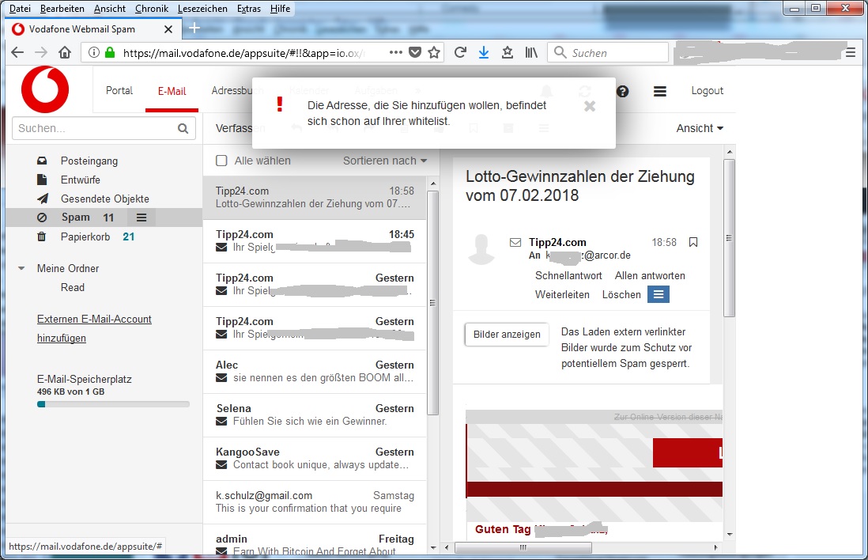Click Schnellantwort link
Screen dimensions: 868x560
[x=568, y=275]
